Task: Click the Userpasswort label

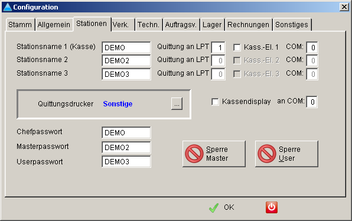Action: pos(40,162)
